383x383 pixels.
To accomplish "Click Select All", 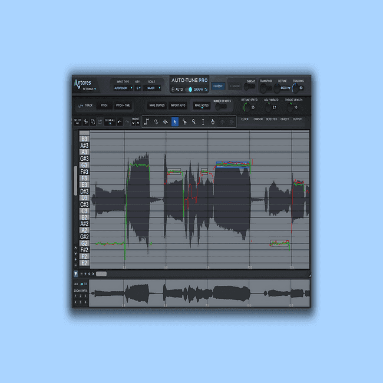I will click(78, 121).
